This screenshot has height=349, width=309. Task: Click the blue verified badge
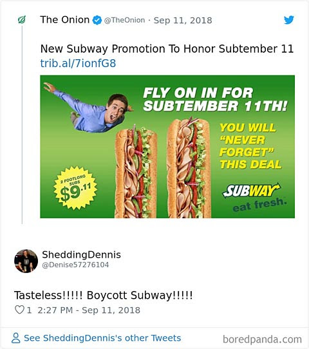(97, 20)
